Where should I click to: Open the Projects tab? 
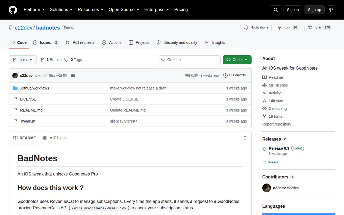[139, 42]
